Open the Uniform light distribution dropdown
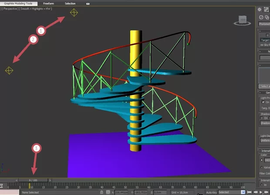Image resolution: width=270 pixels, height=195 pixels. [264, 140]
